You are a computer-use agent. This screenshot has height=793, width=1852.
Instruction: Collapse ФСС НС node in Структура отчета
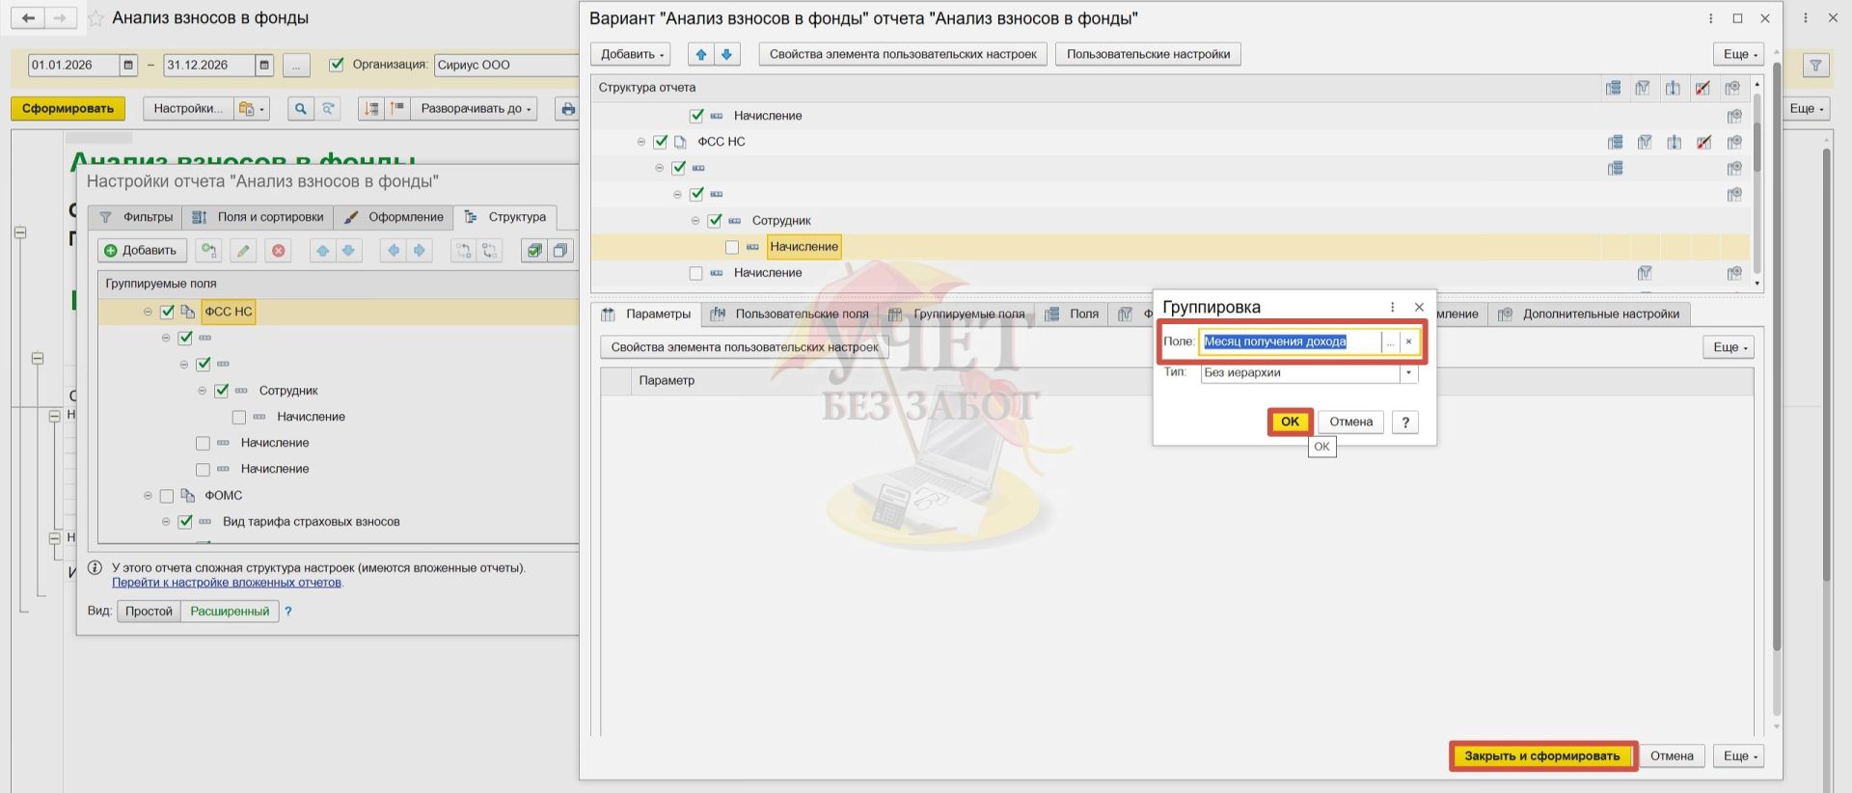pos(641,142)
